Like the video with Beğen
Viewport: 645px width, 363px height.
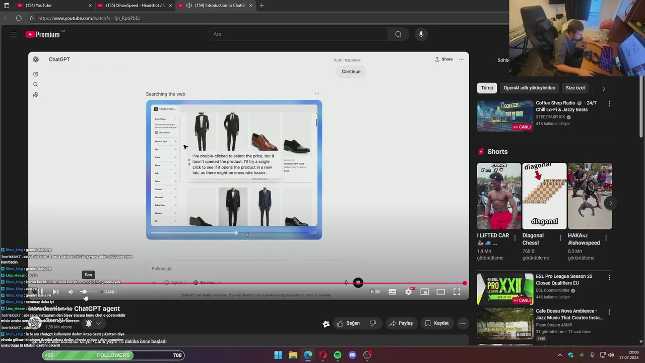[348, 323]
